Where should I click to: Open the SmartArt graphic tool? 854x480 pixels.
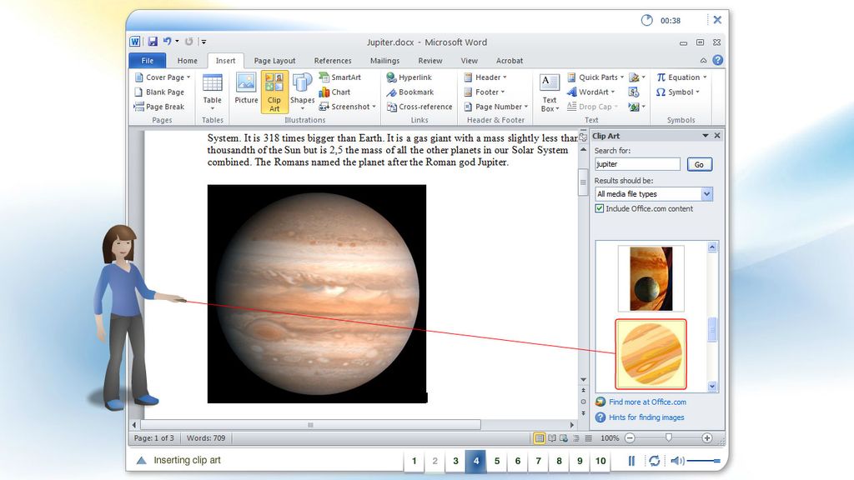point(340,77)
